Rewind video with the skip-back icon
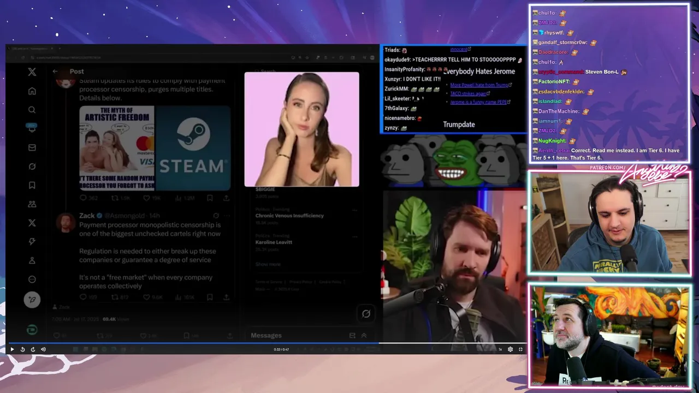Image resolution: width=699 pixels, height=393 pixels. click(x=22, y=349)
